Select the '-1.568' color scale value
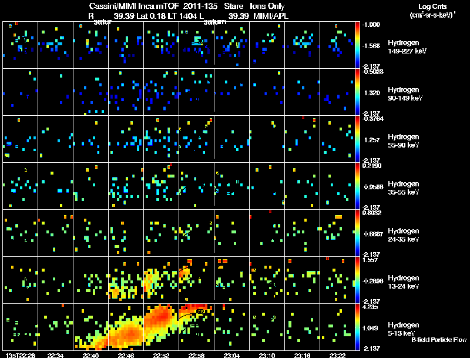Screen dimensions: 470x358 click(x=371, y=46)
